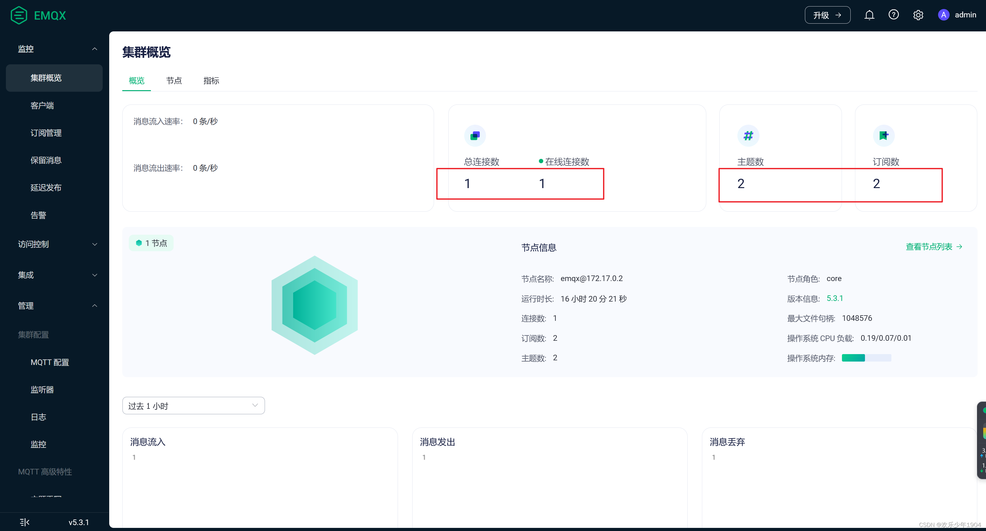The height and width of the screenshot is (531, 986).
Task: Click the connections card icon
Action: tap(474, 136)
